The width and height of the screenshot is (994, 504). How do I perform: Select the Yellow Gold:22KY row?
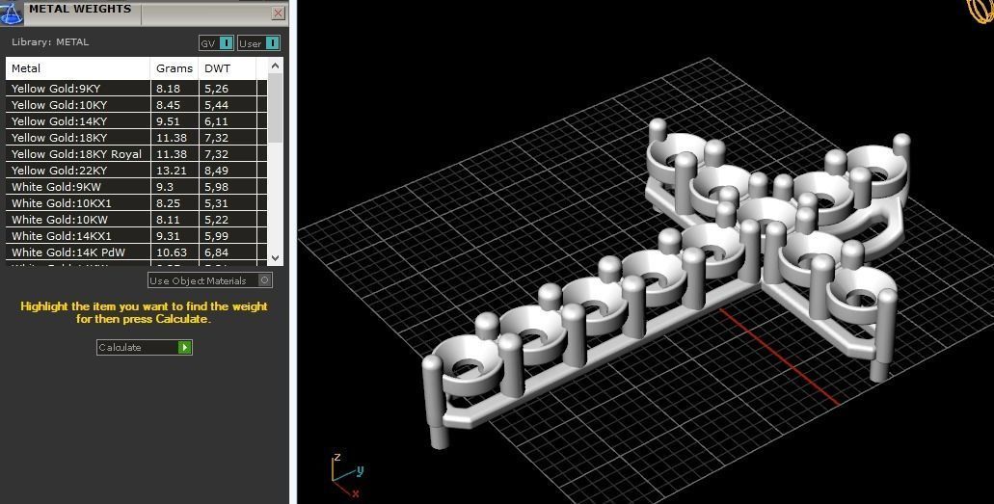[136, 171]
